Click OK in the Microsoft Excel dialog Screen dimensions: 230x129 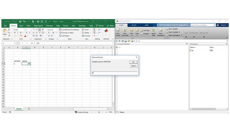pos(133,62)
